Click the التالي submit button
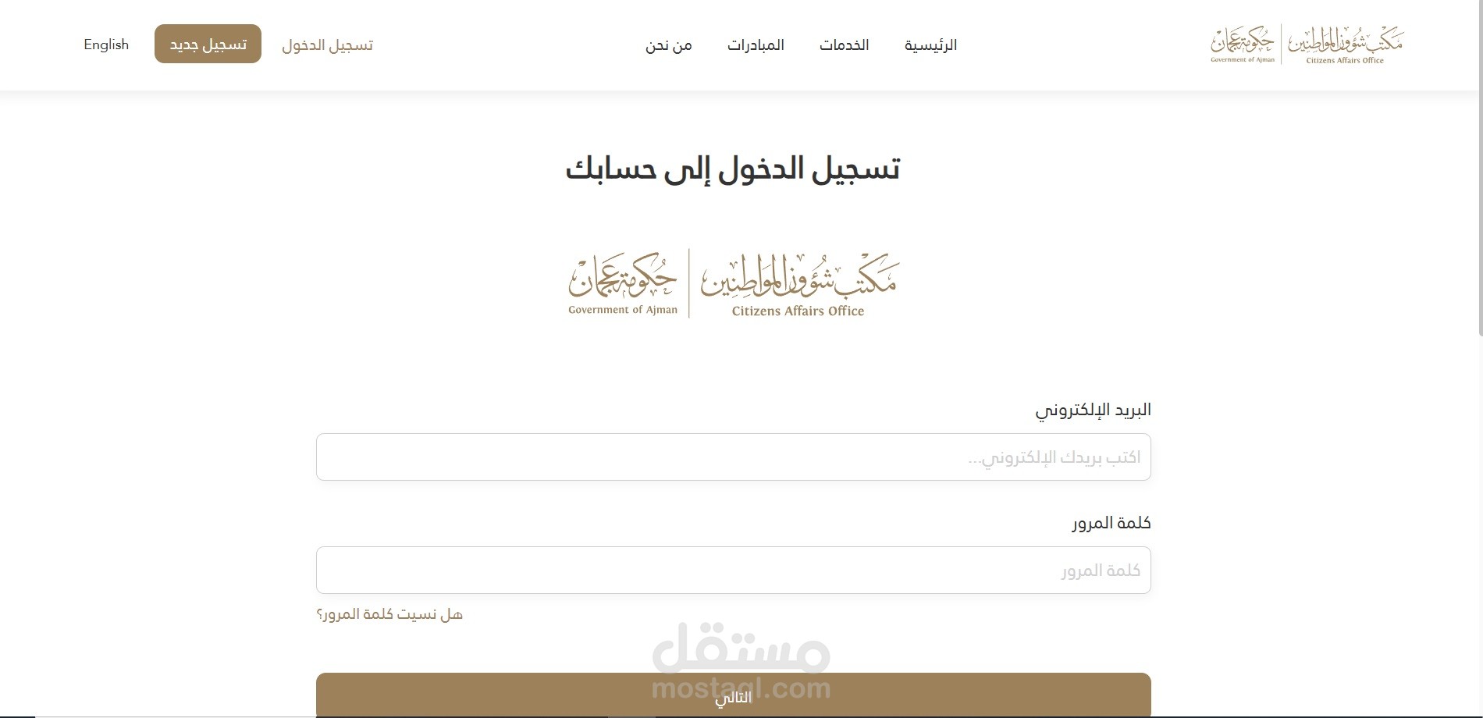The height and width of the screenshot is (718, 1483). pos(733,695)
